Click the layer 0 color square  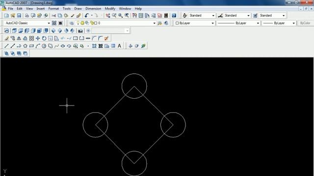(x=96, y=23)
